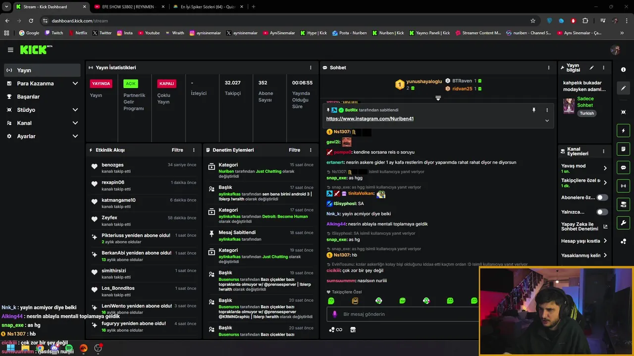Click the lightning bolt icon in right sidebar

click(x=623, y=131)
